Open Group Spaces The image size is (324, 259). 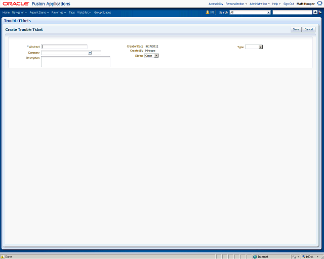102,12
